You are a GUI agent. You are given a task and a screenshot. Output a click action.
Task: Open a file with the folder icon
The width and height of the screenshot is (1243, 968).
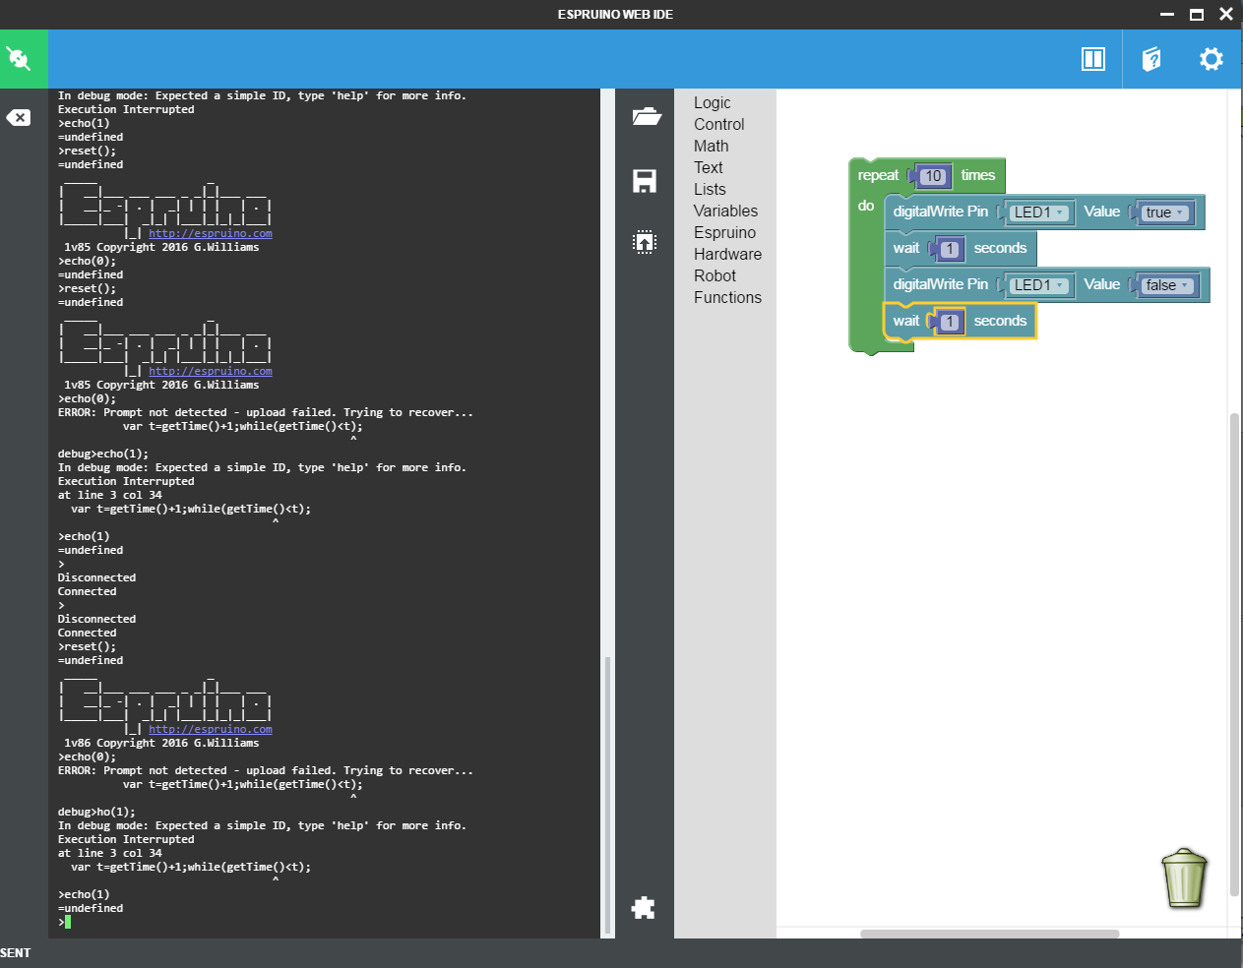(646, 116)
